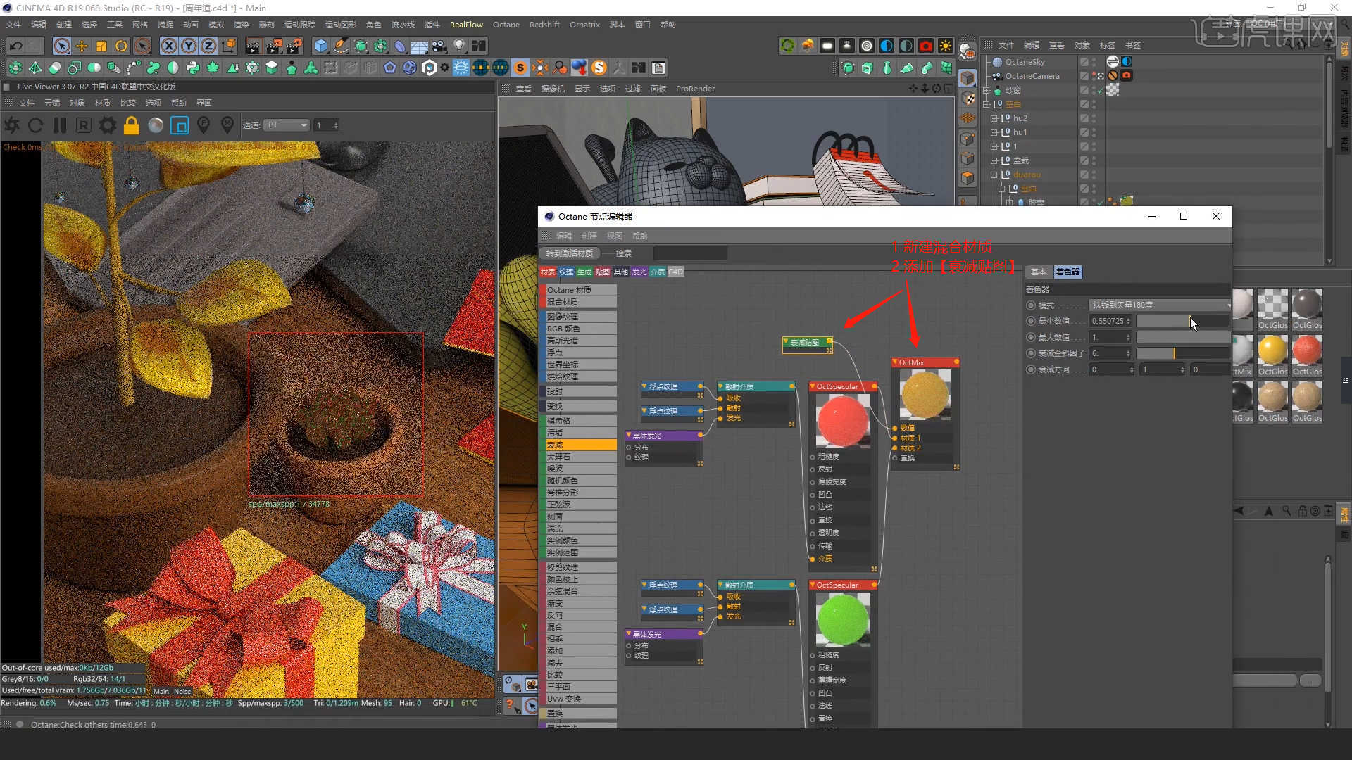Toggle animation circle for 最小数值 parameter

coord(1031,321)
